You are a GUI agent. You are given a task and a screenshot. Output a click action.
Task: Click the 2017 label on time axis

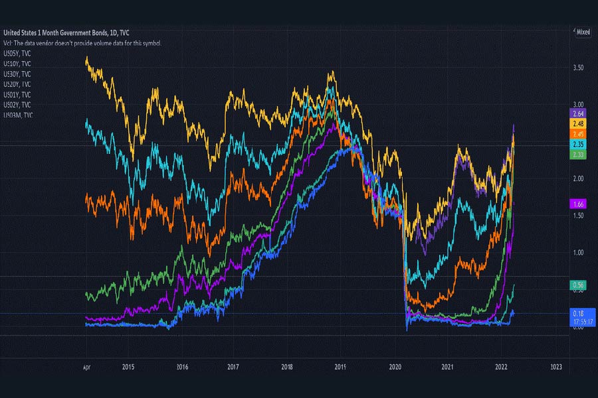pyautogui.click(x=233, y=367)
